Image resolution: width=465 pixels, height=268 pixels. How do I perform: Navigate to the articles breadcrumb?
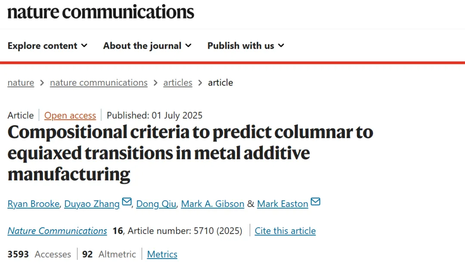(x=178, y=83)
